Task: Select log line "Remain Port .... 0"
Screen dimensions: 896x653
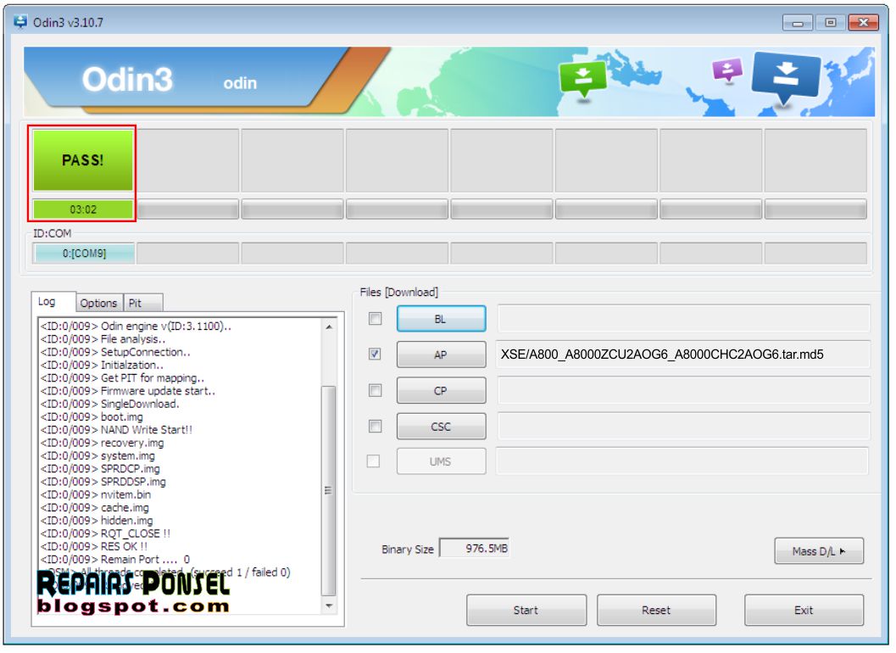Action: pos(114,559)
